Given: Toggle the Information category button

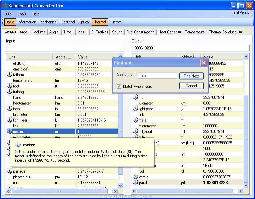Looking at the screenshot, I should tap(27, 22).
